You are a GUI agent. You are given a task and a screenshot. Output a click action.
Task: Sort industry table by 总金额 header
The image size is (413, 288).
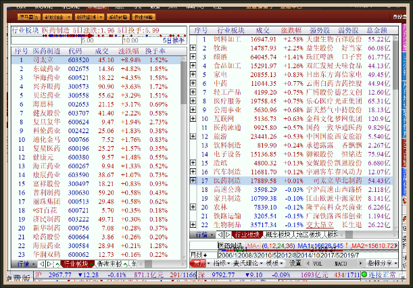pos(377,30)
